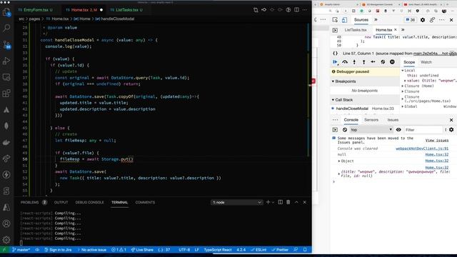The image size is (457, 257).
Task: Open DevTools settings gear
Action: 423,20
